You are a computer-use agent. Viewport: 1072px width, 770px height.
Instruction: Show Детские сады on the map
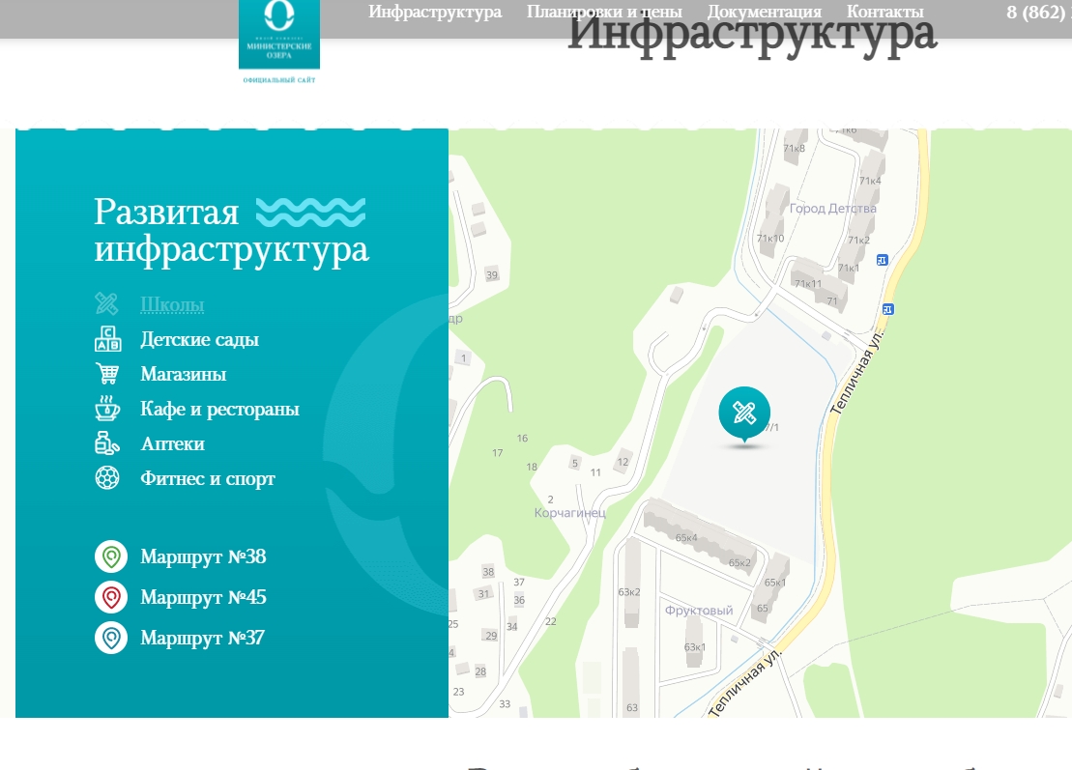(x=199, y=339)
